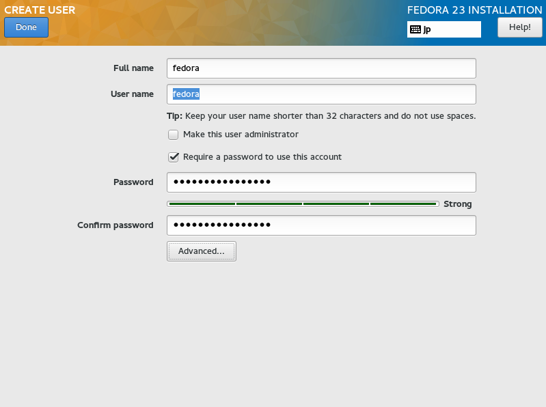Image resolution: width=546 pixels, height=407 pixels.
Task: Click the Confirm password field
Action: [321, 225]
